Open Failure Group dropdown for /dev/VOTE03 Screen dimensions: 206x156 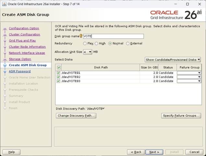pyautogui.click(x=189, y=81)
